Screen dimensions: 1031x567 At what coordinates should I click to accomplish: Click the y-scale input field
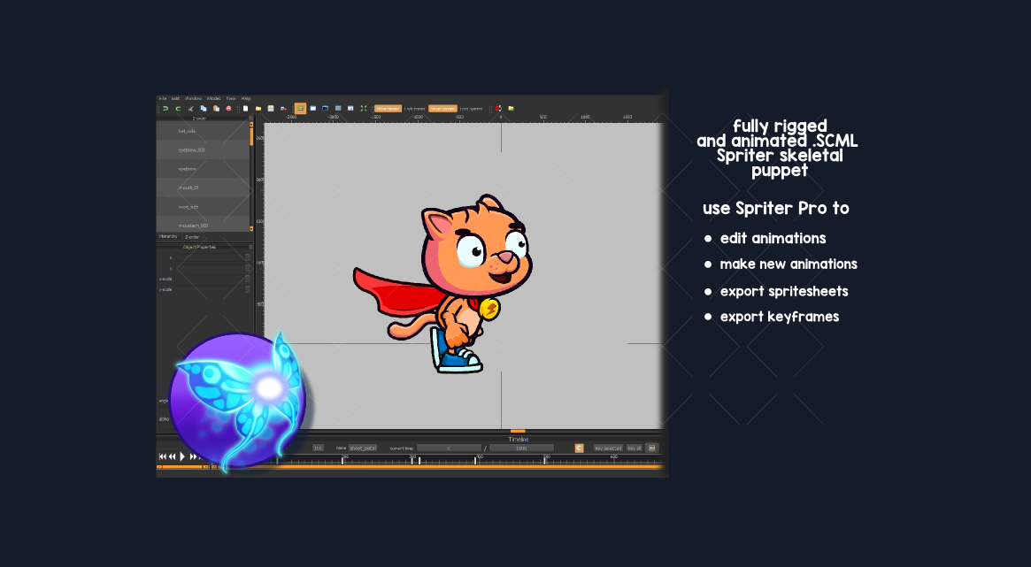click(x=211, y=289)
